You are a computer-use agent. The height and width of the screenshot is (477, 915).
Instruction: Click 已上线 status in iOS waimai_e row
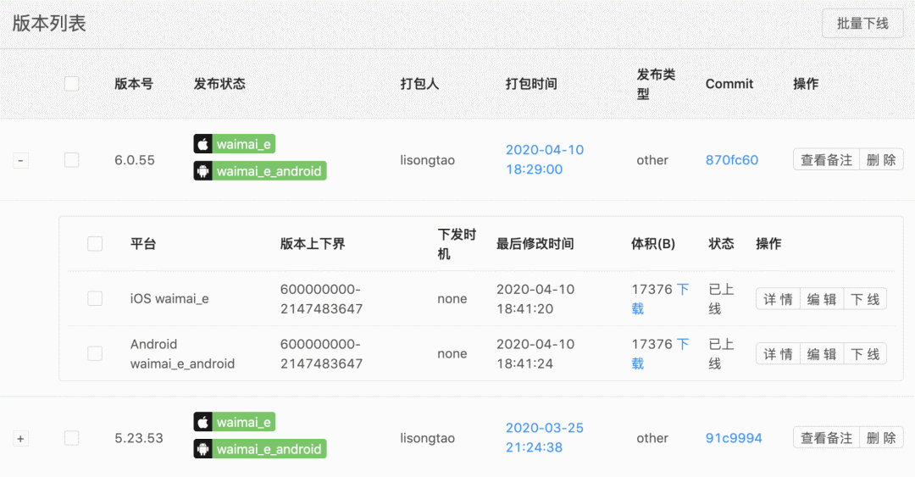point(721,298)
